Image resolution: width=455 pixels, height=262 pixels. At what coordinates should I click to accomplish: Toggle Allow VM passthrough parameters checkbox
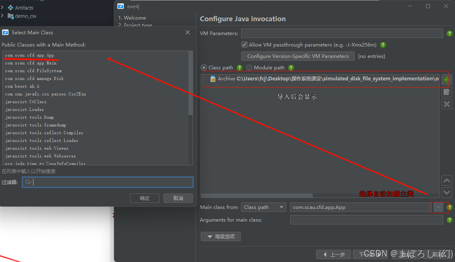[244, 44]
